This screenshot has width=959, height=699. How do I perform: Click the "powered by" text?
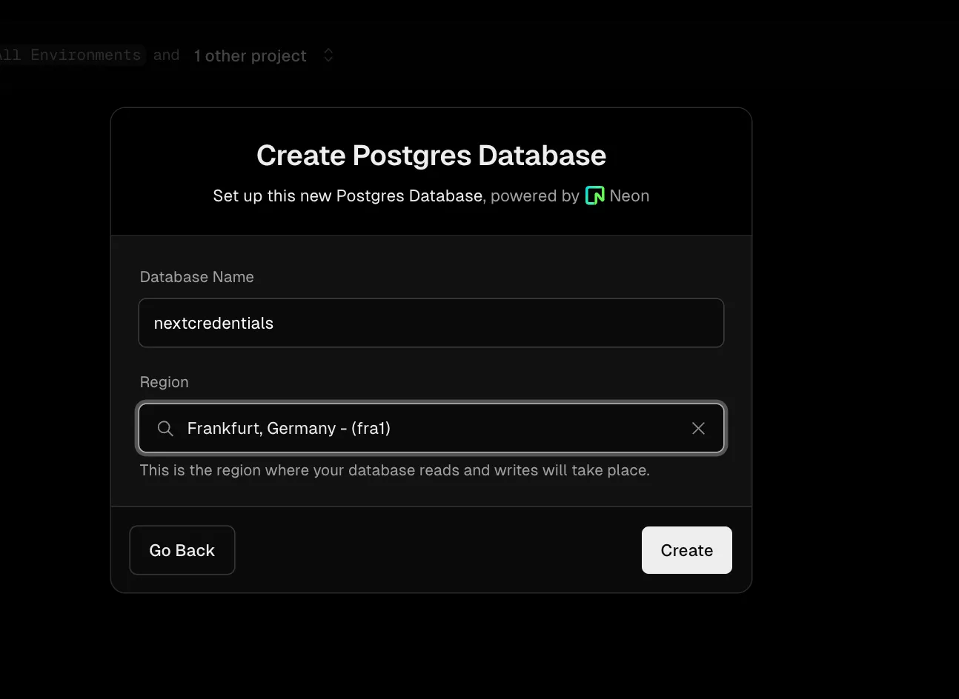click(x=534, y=196)
